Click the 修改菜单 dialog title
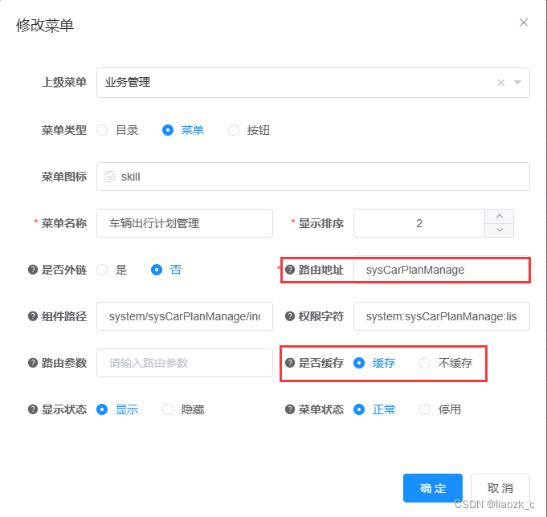 pos(45,26)
